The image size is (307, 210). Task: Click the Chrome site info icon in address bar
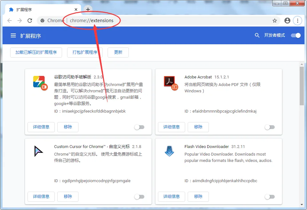tap(42, 21)
